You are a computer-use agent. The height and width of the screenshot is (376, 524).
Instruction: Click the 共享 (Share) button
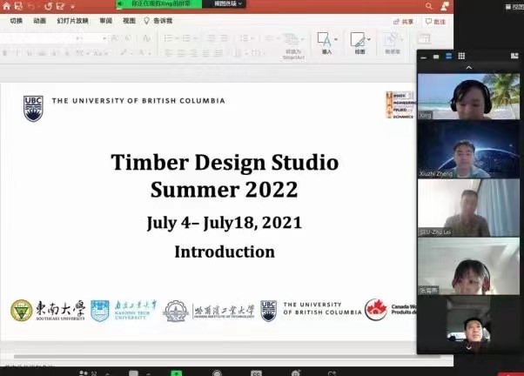[407, 21]
